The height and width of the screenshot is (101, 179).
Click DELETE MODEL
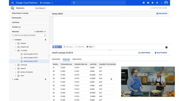(x=161, y=53)
